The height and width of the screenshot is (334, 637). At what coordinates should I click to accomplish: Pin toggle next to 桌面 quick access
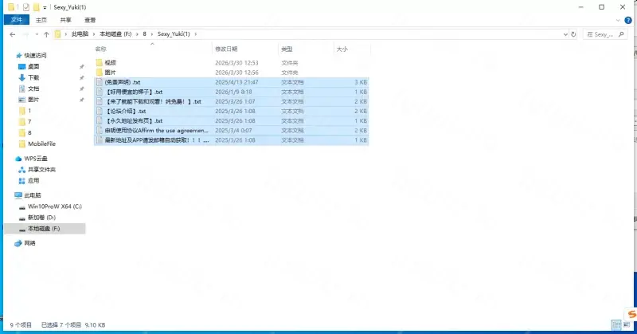(81, 66)
